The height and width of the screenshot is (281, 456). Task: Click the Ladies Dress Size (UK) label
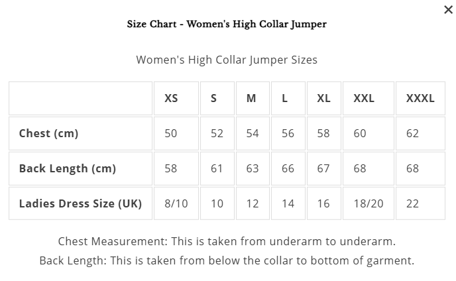[81, 203]
